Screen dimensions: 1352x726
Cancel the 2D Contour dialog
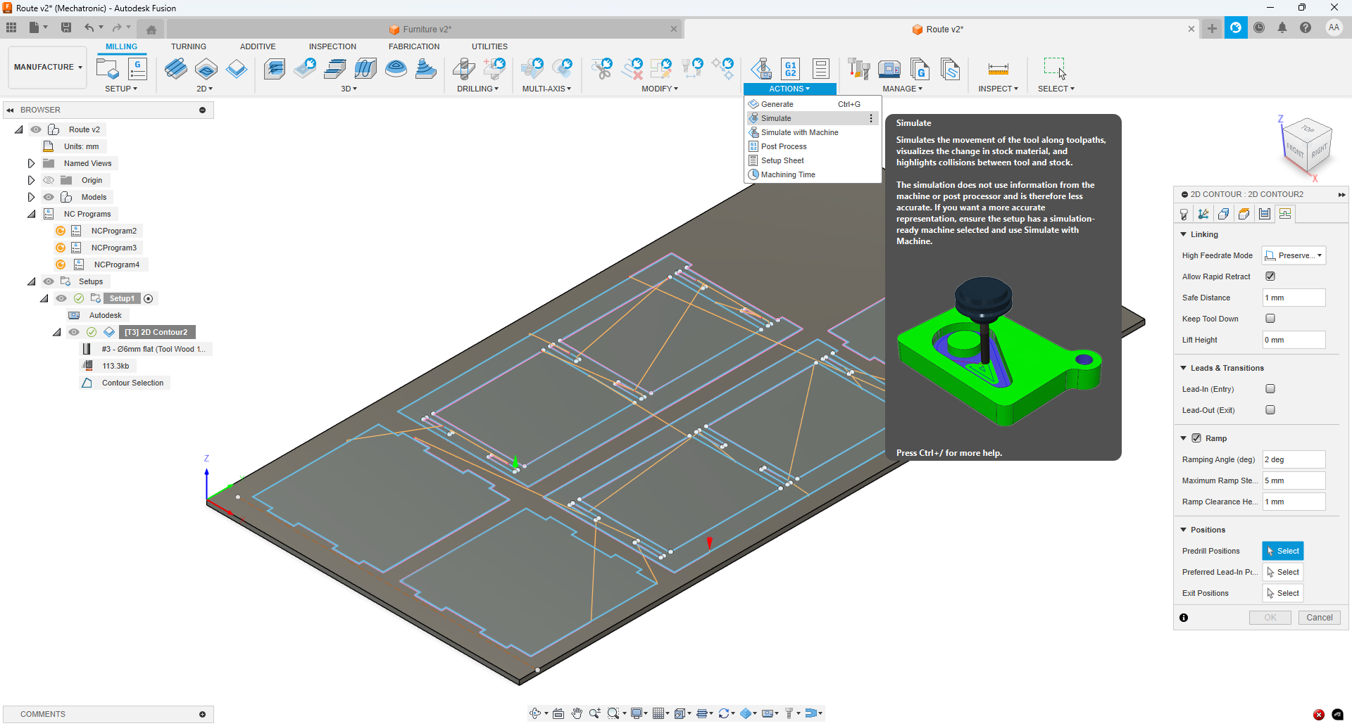point(1319,618)
